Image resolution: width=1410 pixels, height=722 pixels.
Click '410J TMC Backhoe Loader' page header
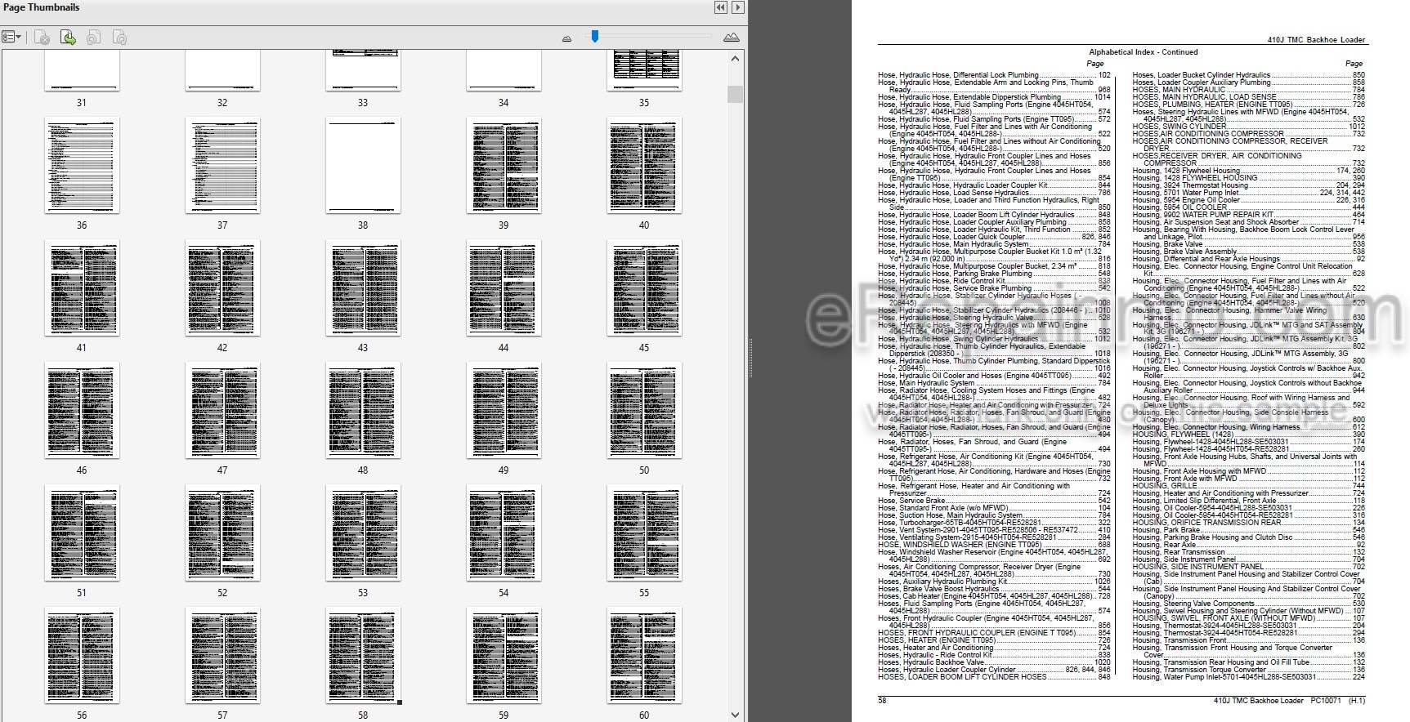1316,40
